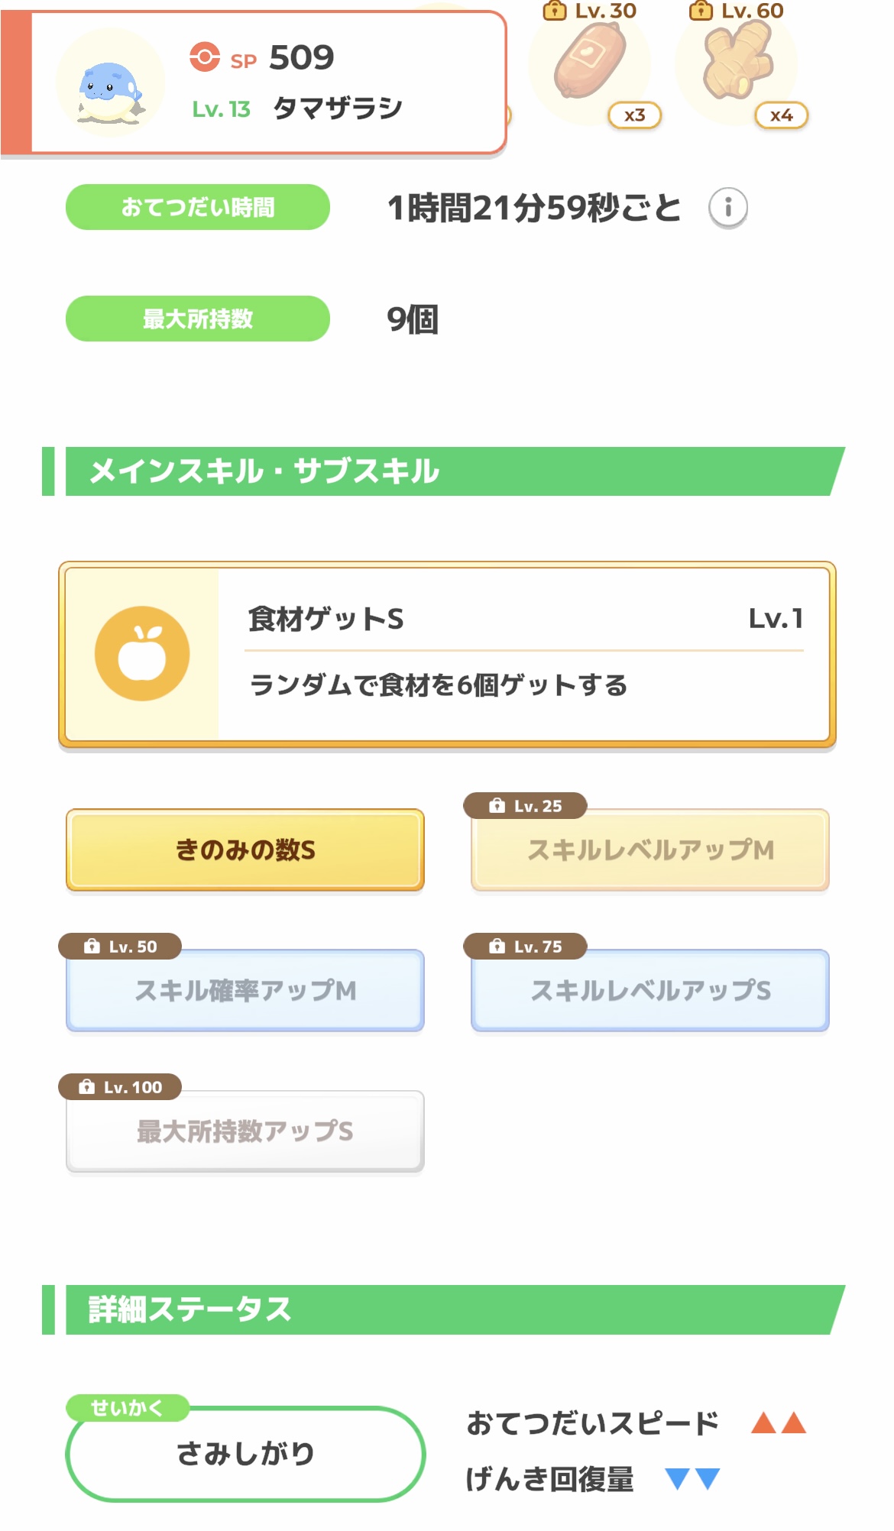Tap the locked 最大所持数アップS sub skill
The height and width of the screenshot is (1531, 894).
[x=245, y=1131]
